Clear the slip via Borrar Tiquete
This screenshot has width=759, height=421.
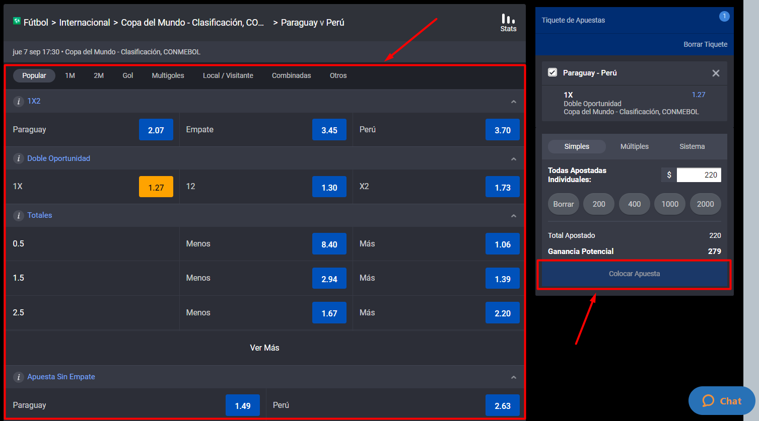pos(705,44)
